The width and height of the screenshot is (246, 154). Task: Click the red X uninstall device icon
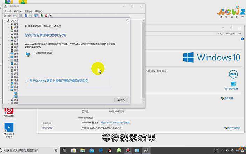tap(46, 16)
